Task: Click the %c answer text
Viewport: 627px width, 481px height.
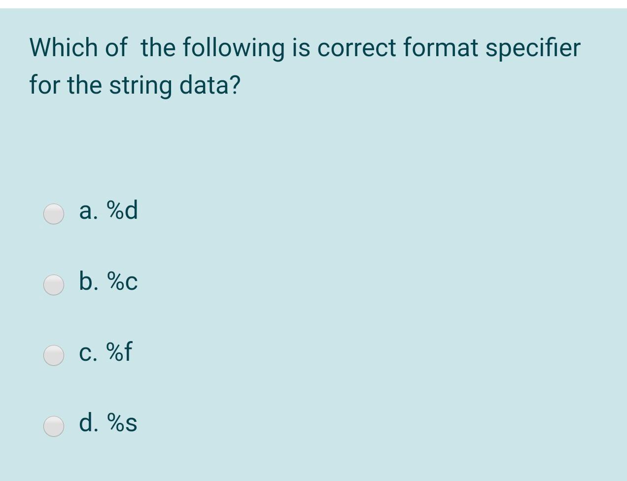Action: (x=123, y=282)
